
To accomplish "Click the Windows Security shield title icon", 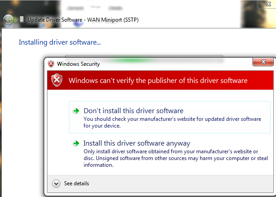I will pyautogui.click(x=51, y=64).
